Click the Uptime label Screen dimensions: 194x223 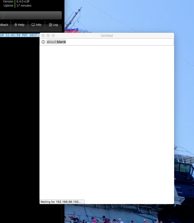point(8,6)
